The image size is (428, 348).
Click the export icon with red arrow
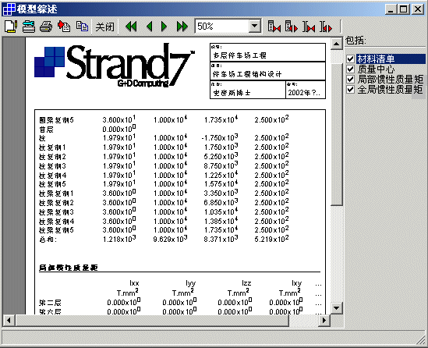(x=64, y=27)
